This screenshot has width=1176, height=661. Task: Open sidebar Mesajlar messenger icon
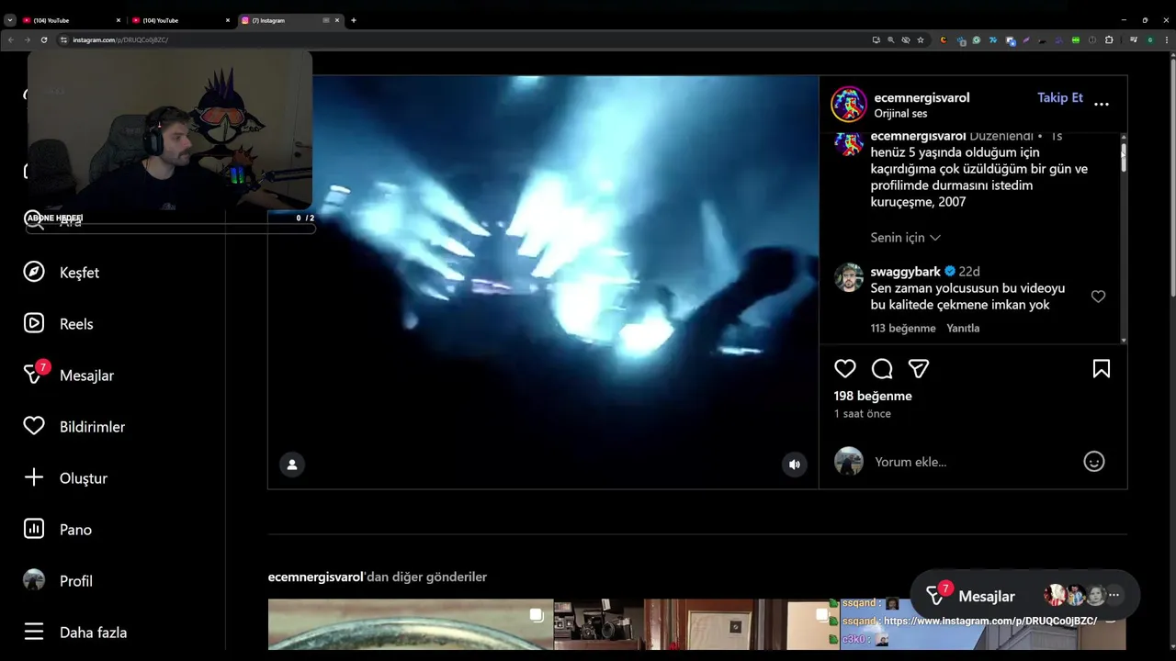click(34, 374)
